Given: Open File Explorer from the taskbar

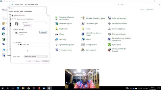Looking at the screenshot, I should [x=23, y=88].
